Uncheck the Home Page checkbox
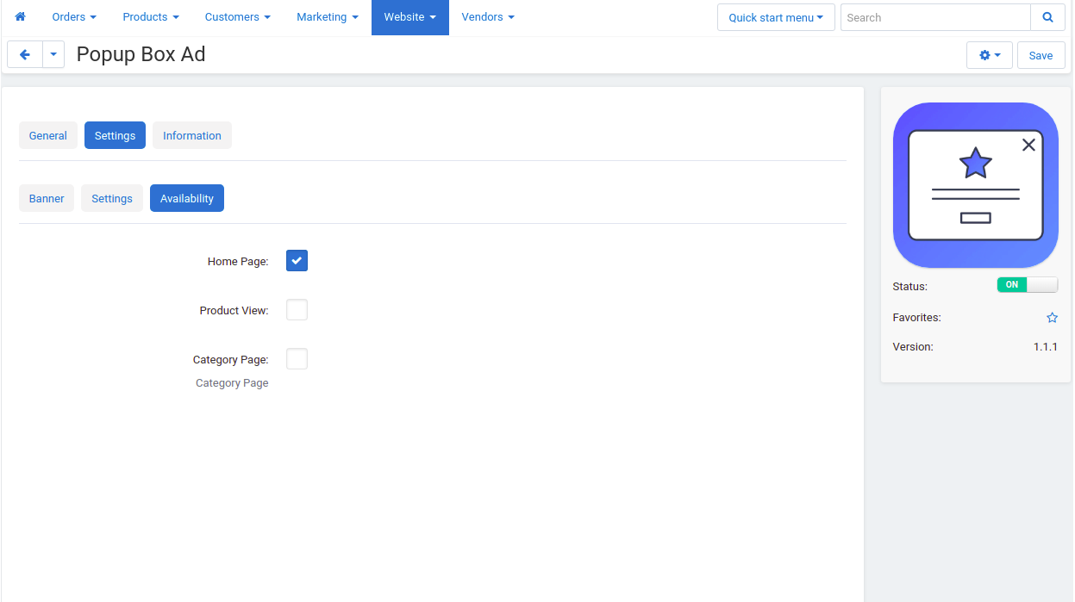The image size is (1075, 602). click(x=297, y=261)
